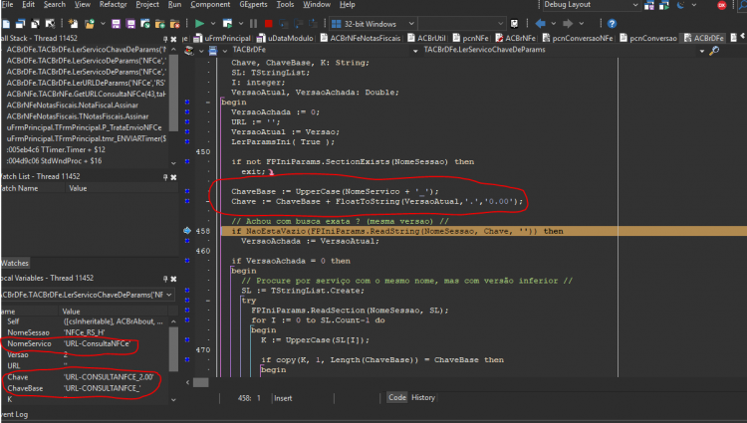Open the TACBrDFe class dropdown
The height and width of the screenshot is (423, 747).
(415, 50)
